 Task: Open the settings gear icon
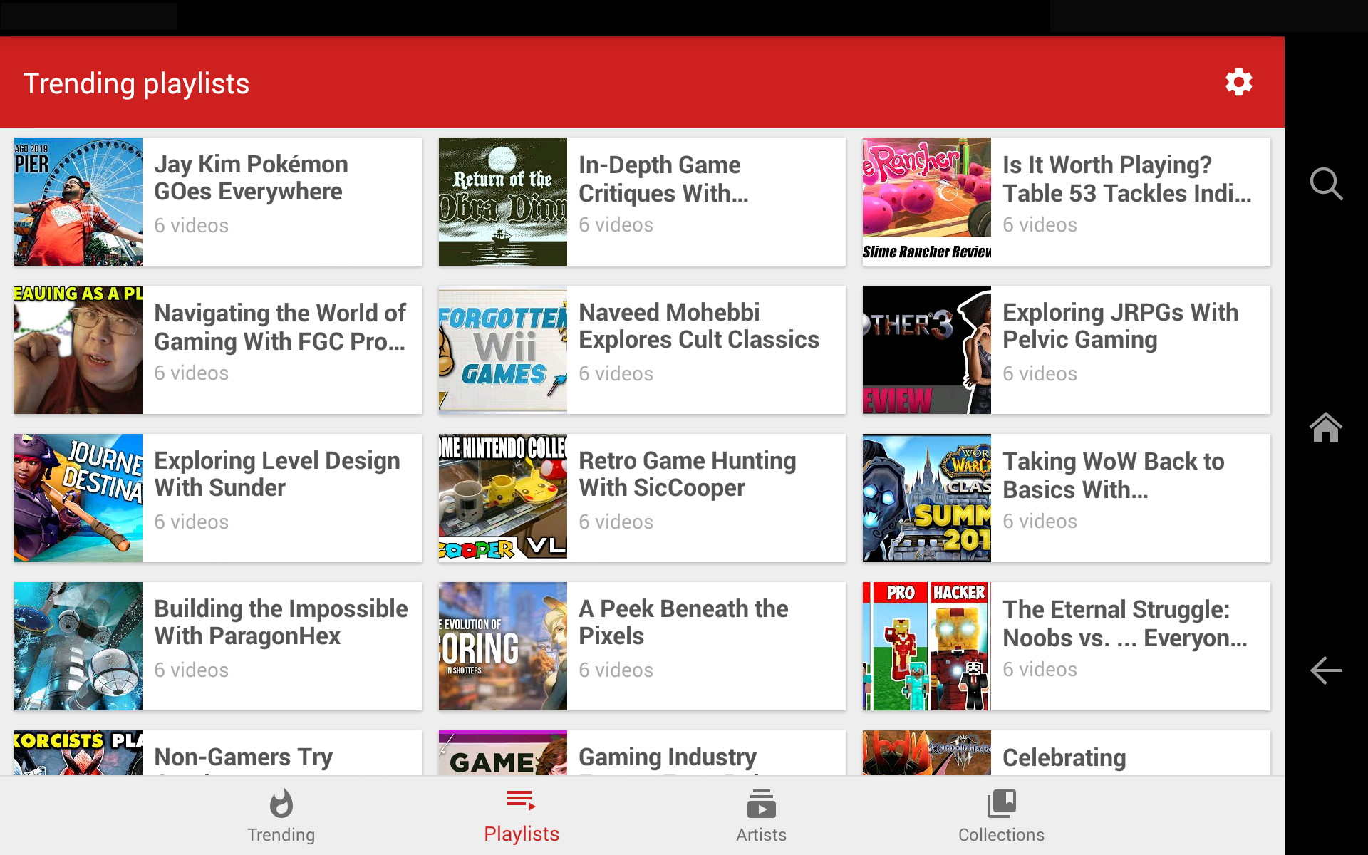[x=1239, y=82]
